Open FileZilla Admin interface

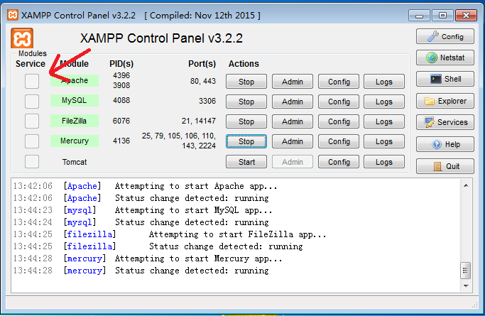(x=293, y=121)
